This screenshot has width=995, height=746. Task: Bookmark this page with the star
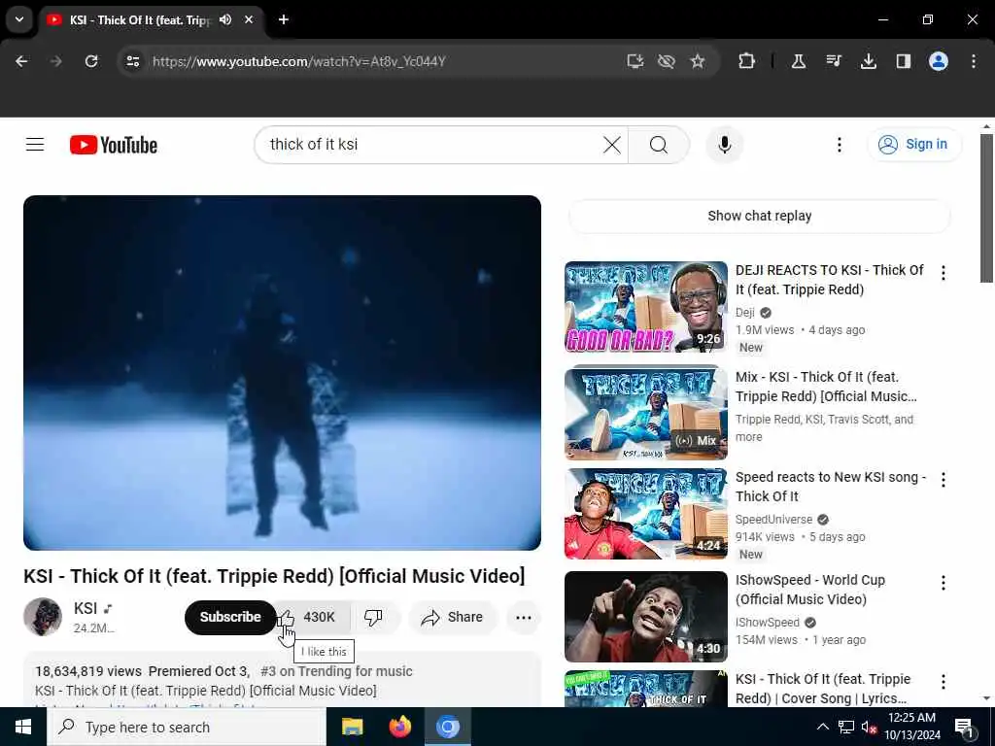pyautogui.click(x=698, y=61)
